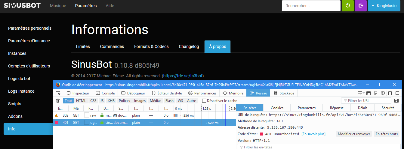Toggle the CSS network filter
The height and width of the screenshot is (149, 404).
pyautogui.click(x=93, y=101)
